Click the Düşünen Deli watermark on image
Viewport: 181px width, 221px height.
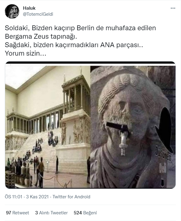pos(163,160)
